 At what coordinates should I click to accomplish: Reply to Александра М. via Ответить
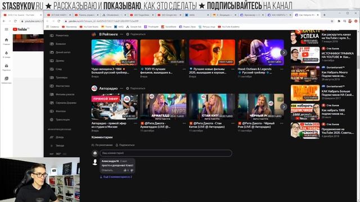107,170
